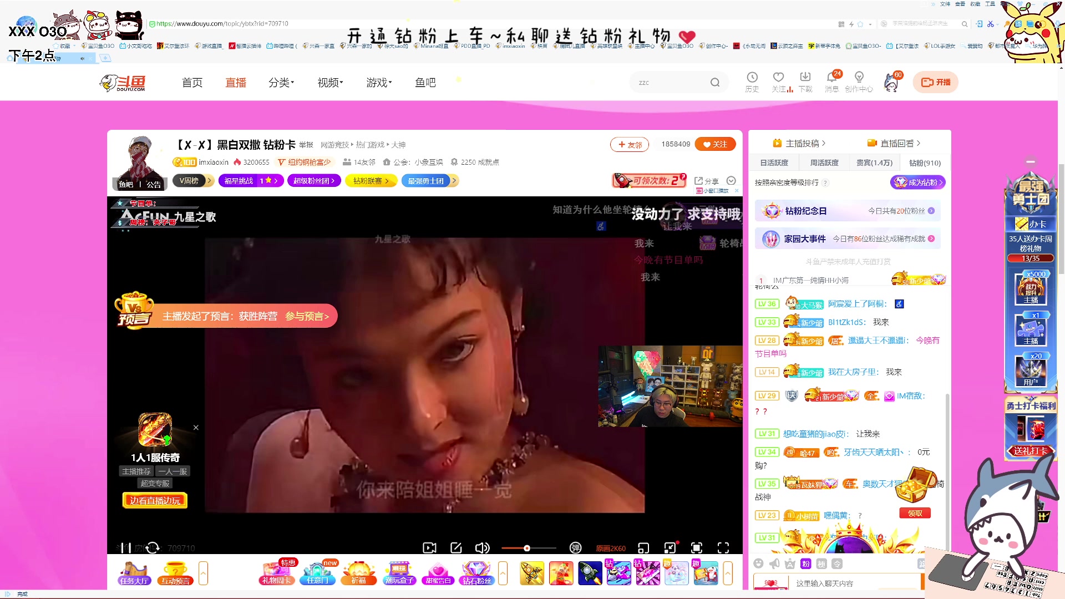Open 直播回看 replay link
This screenshot has height=599, width=1065.
tap(899, 143)
